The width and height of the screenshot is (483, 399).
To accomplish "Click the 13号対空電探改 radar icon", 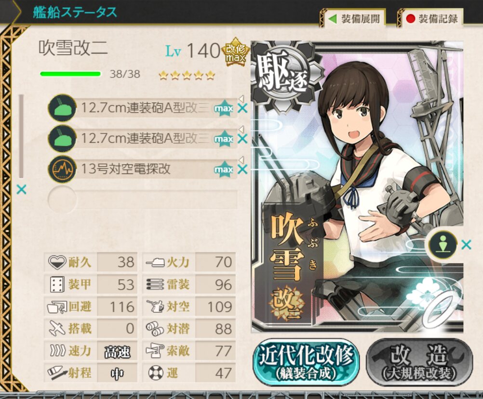I will point(62,169).
